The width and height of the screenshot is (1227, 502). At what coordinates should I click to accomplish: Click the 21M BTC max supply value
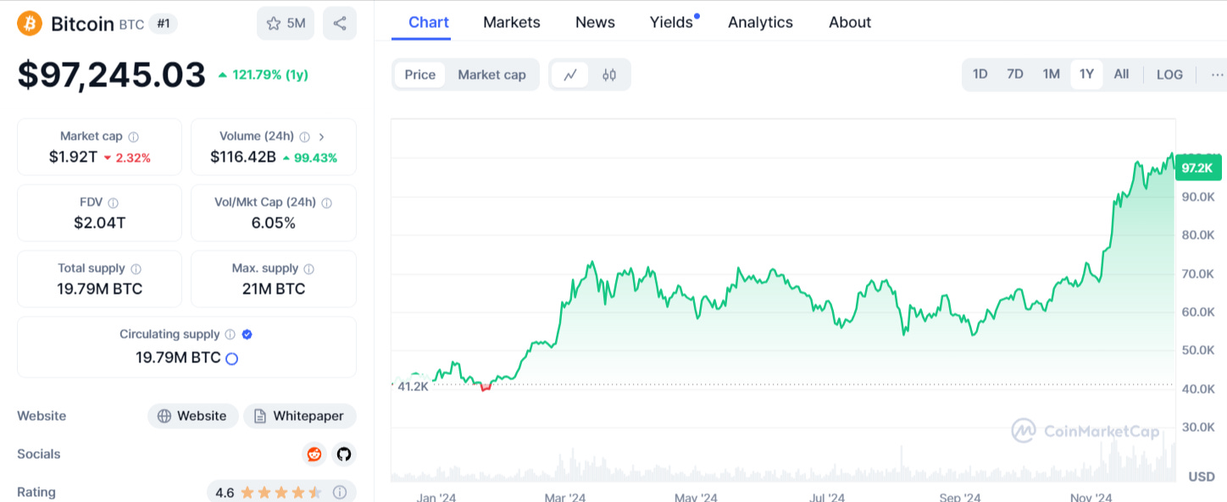click(274, 290)
